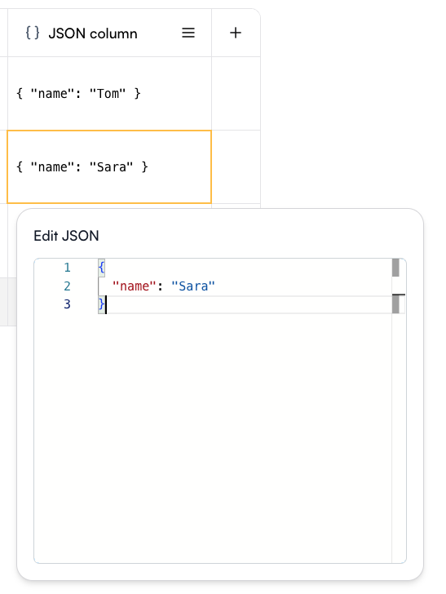Click the colon after "name" key
The width and height of the screenshot is (446, 594).
pos(160,286)
